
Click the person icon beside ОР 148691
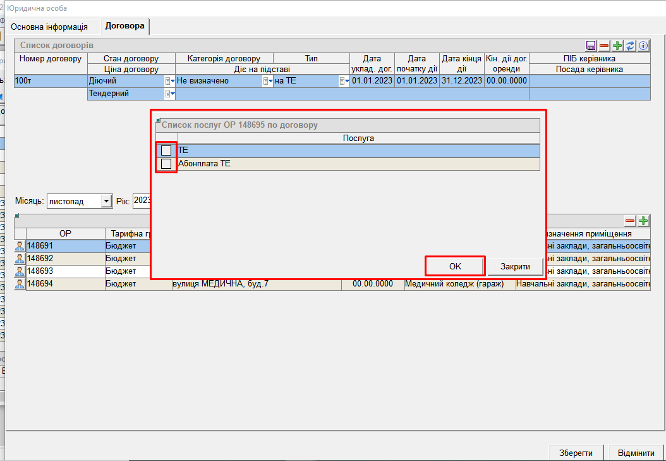click(x=20, y=246)
